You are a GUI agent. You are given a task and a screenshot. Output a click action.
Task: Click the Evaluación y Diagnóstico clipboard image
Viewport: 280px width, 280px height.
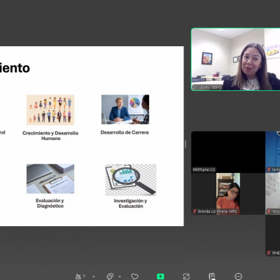point(50,178)
